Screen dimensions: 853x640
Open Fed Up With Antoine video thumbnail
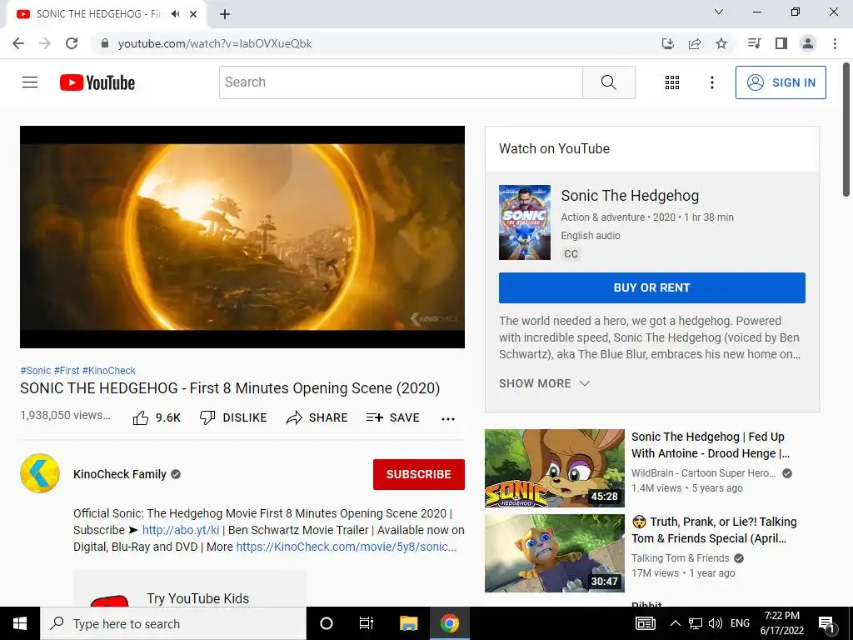554,468
